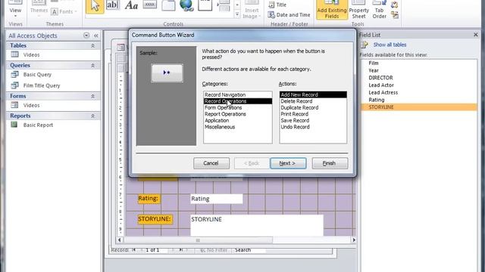This screenshot has height=272, width=485.
Task: Select the Lead Actor field
Action: click(419, 85)
